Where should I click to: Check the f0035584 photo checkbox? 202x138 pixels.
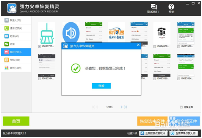tap(39, 79)
